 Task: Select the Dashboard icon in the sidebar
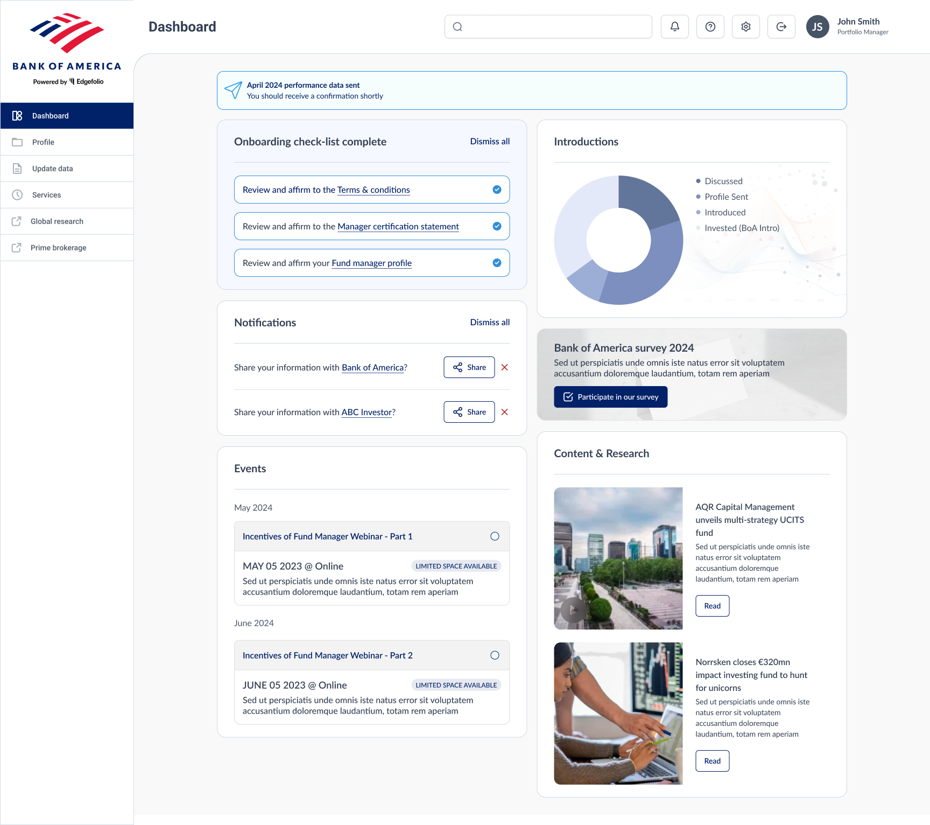coord(18,115)
